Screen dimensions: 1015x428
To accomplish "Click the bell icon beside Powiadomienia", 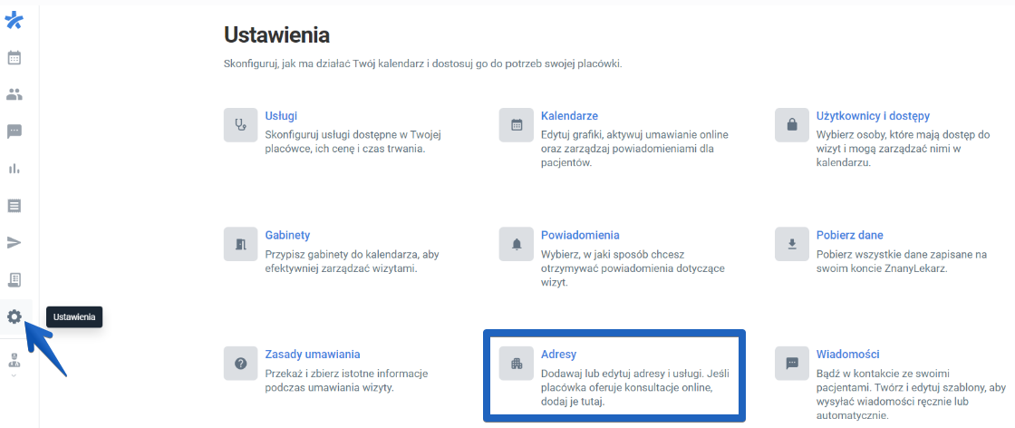I will [x=517, y=244].
